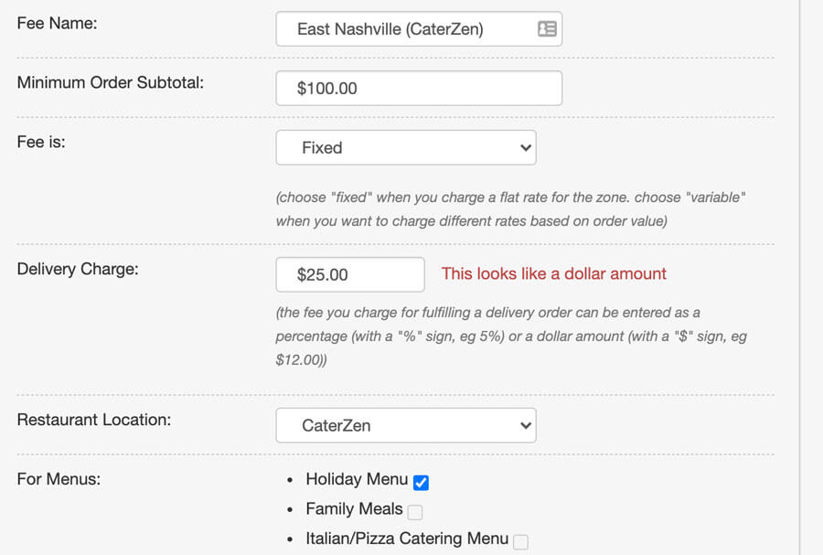Open the Fee is dropdown

[406, 147]
